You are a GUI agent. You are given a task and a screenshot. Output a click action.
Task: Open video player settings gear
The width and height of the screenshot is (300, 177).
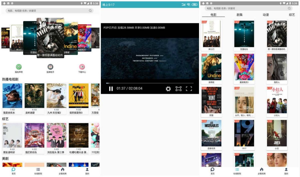168,89
